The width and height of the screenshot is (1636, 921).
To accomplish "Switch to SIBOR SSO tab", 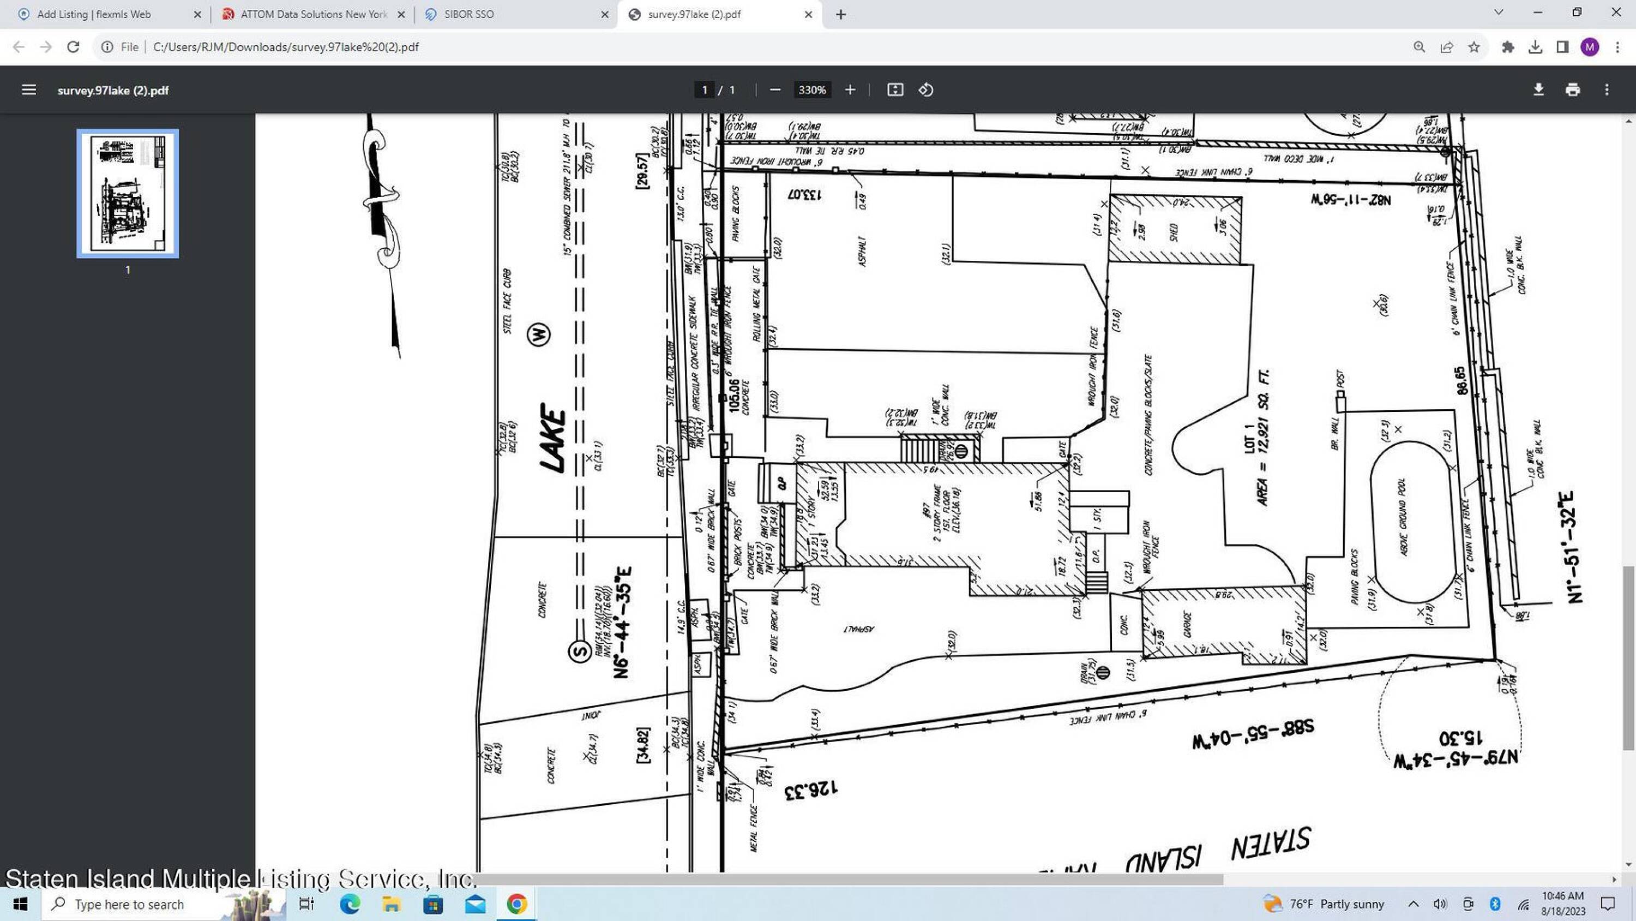I will tap(468, 14).
